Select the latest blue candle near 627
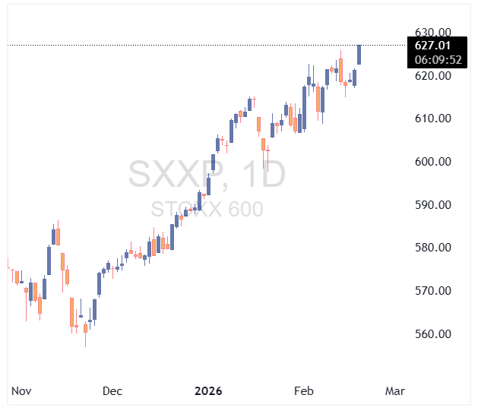The image size is (478, 414). (359, 55)
